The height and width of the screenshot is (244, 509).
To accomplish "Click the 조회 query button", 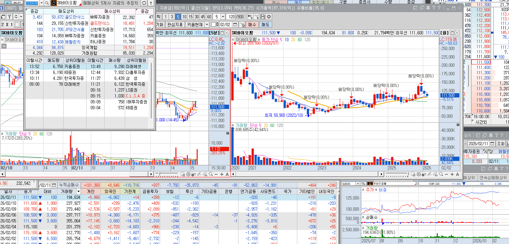I will (501, 144).
